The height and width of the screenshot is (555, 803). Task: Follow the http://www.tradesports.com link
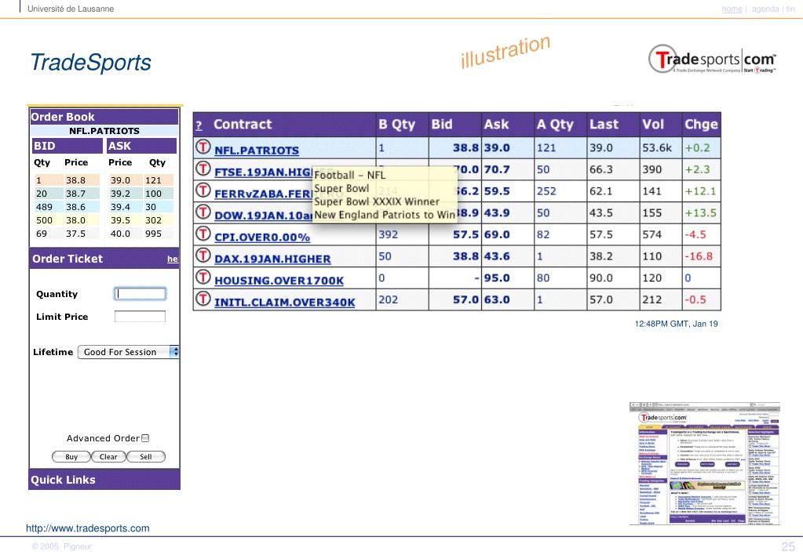(88, 528)
